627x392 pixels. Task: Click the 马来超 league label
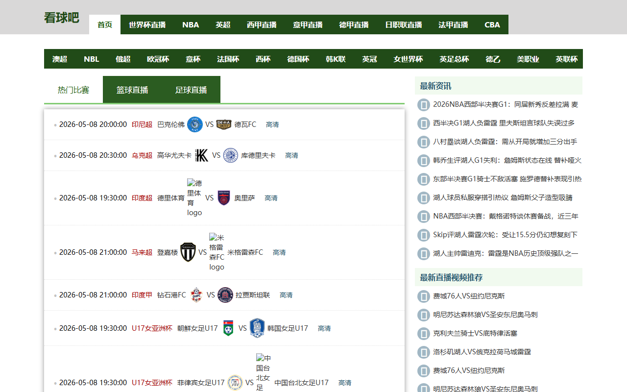142,252
